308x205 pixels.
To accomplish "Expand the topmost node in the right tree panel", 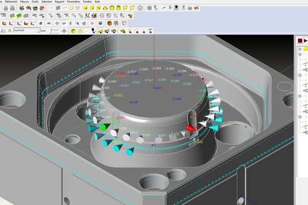I will [300, 50].
